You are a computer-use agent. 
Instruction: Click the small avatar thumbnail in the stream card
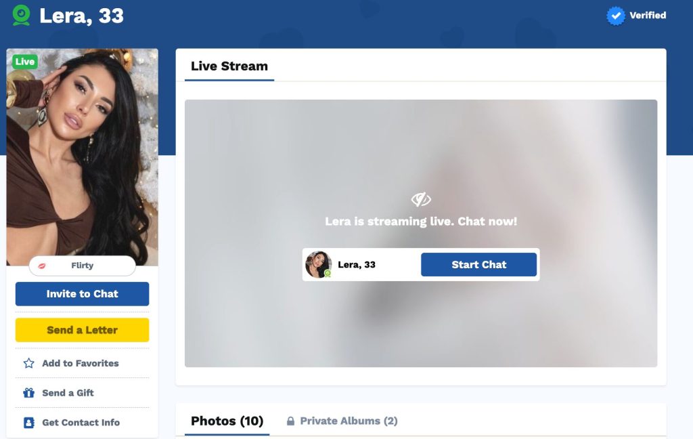[318, 265]
